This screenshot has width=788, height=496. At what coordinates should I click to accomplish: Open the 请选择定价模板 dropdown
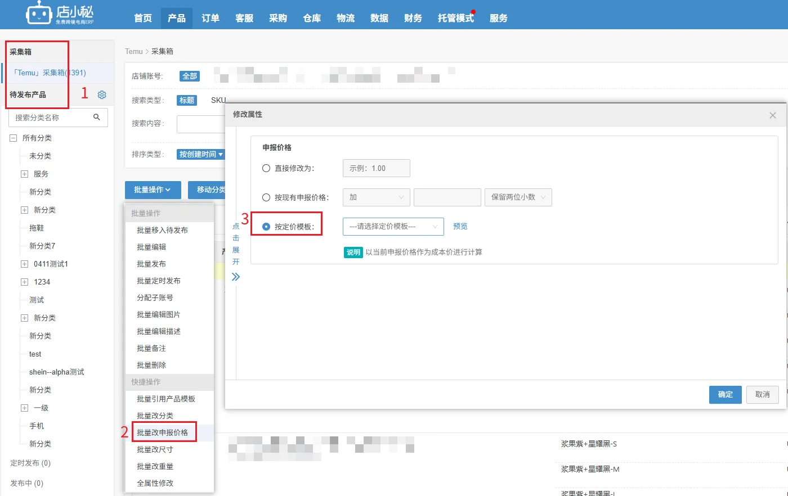(393, 227)
